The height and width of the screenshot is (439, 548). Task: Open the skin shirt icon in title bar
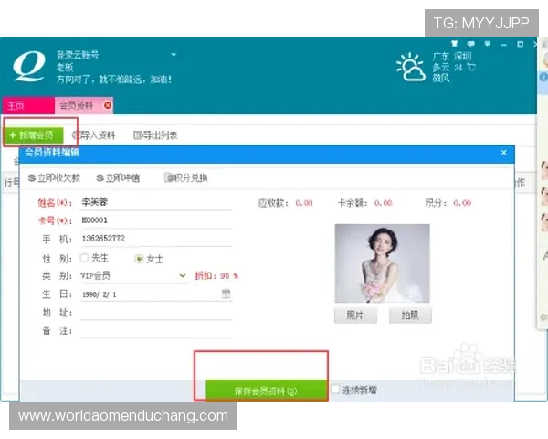(x=454, y=43)
